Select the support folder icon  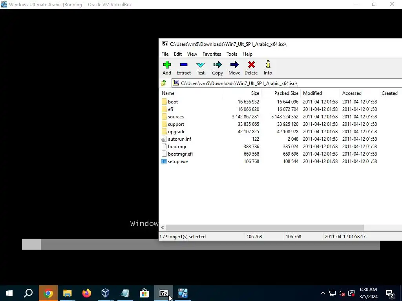[164, 124]
